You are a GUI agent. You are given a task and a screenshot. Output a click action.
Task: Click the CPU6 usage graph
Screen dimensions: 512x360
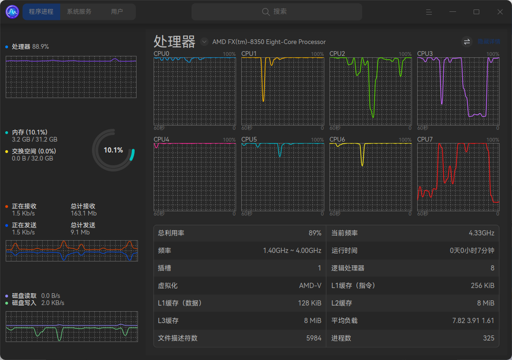371,177
